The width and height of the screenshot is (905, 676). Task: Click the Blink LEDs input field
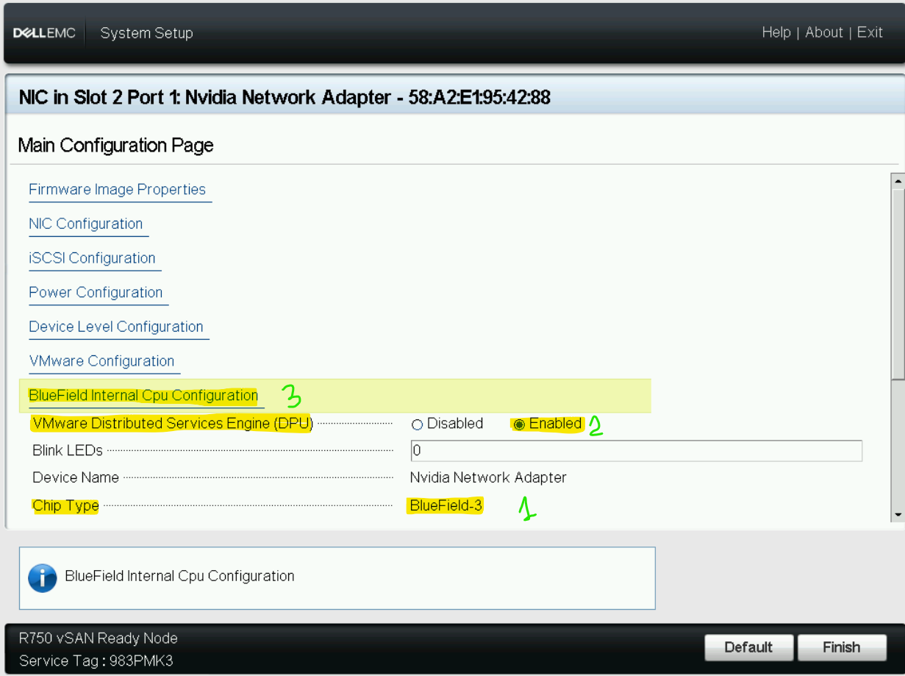coord(636,450)
